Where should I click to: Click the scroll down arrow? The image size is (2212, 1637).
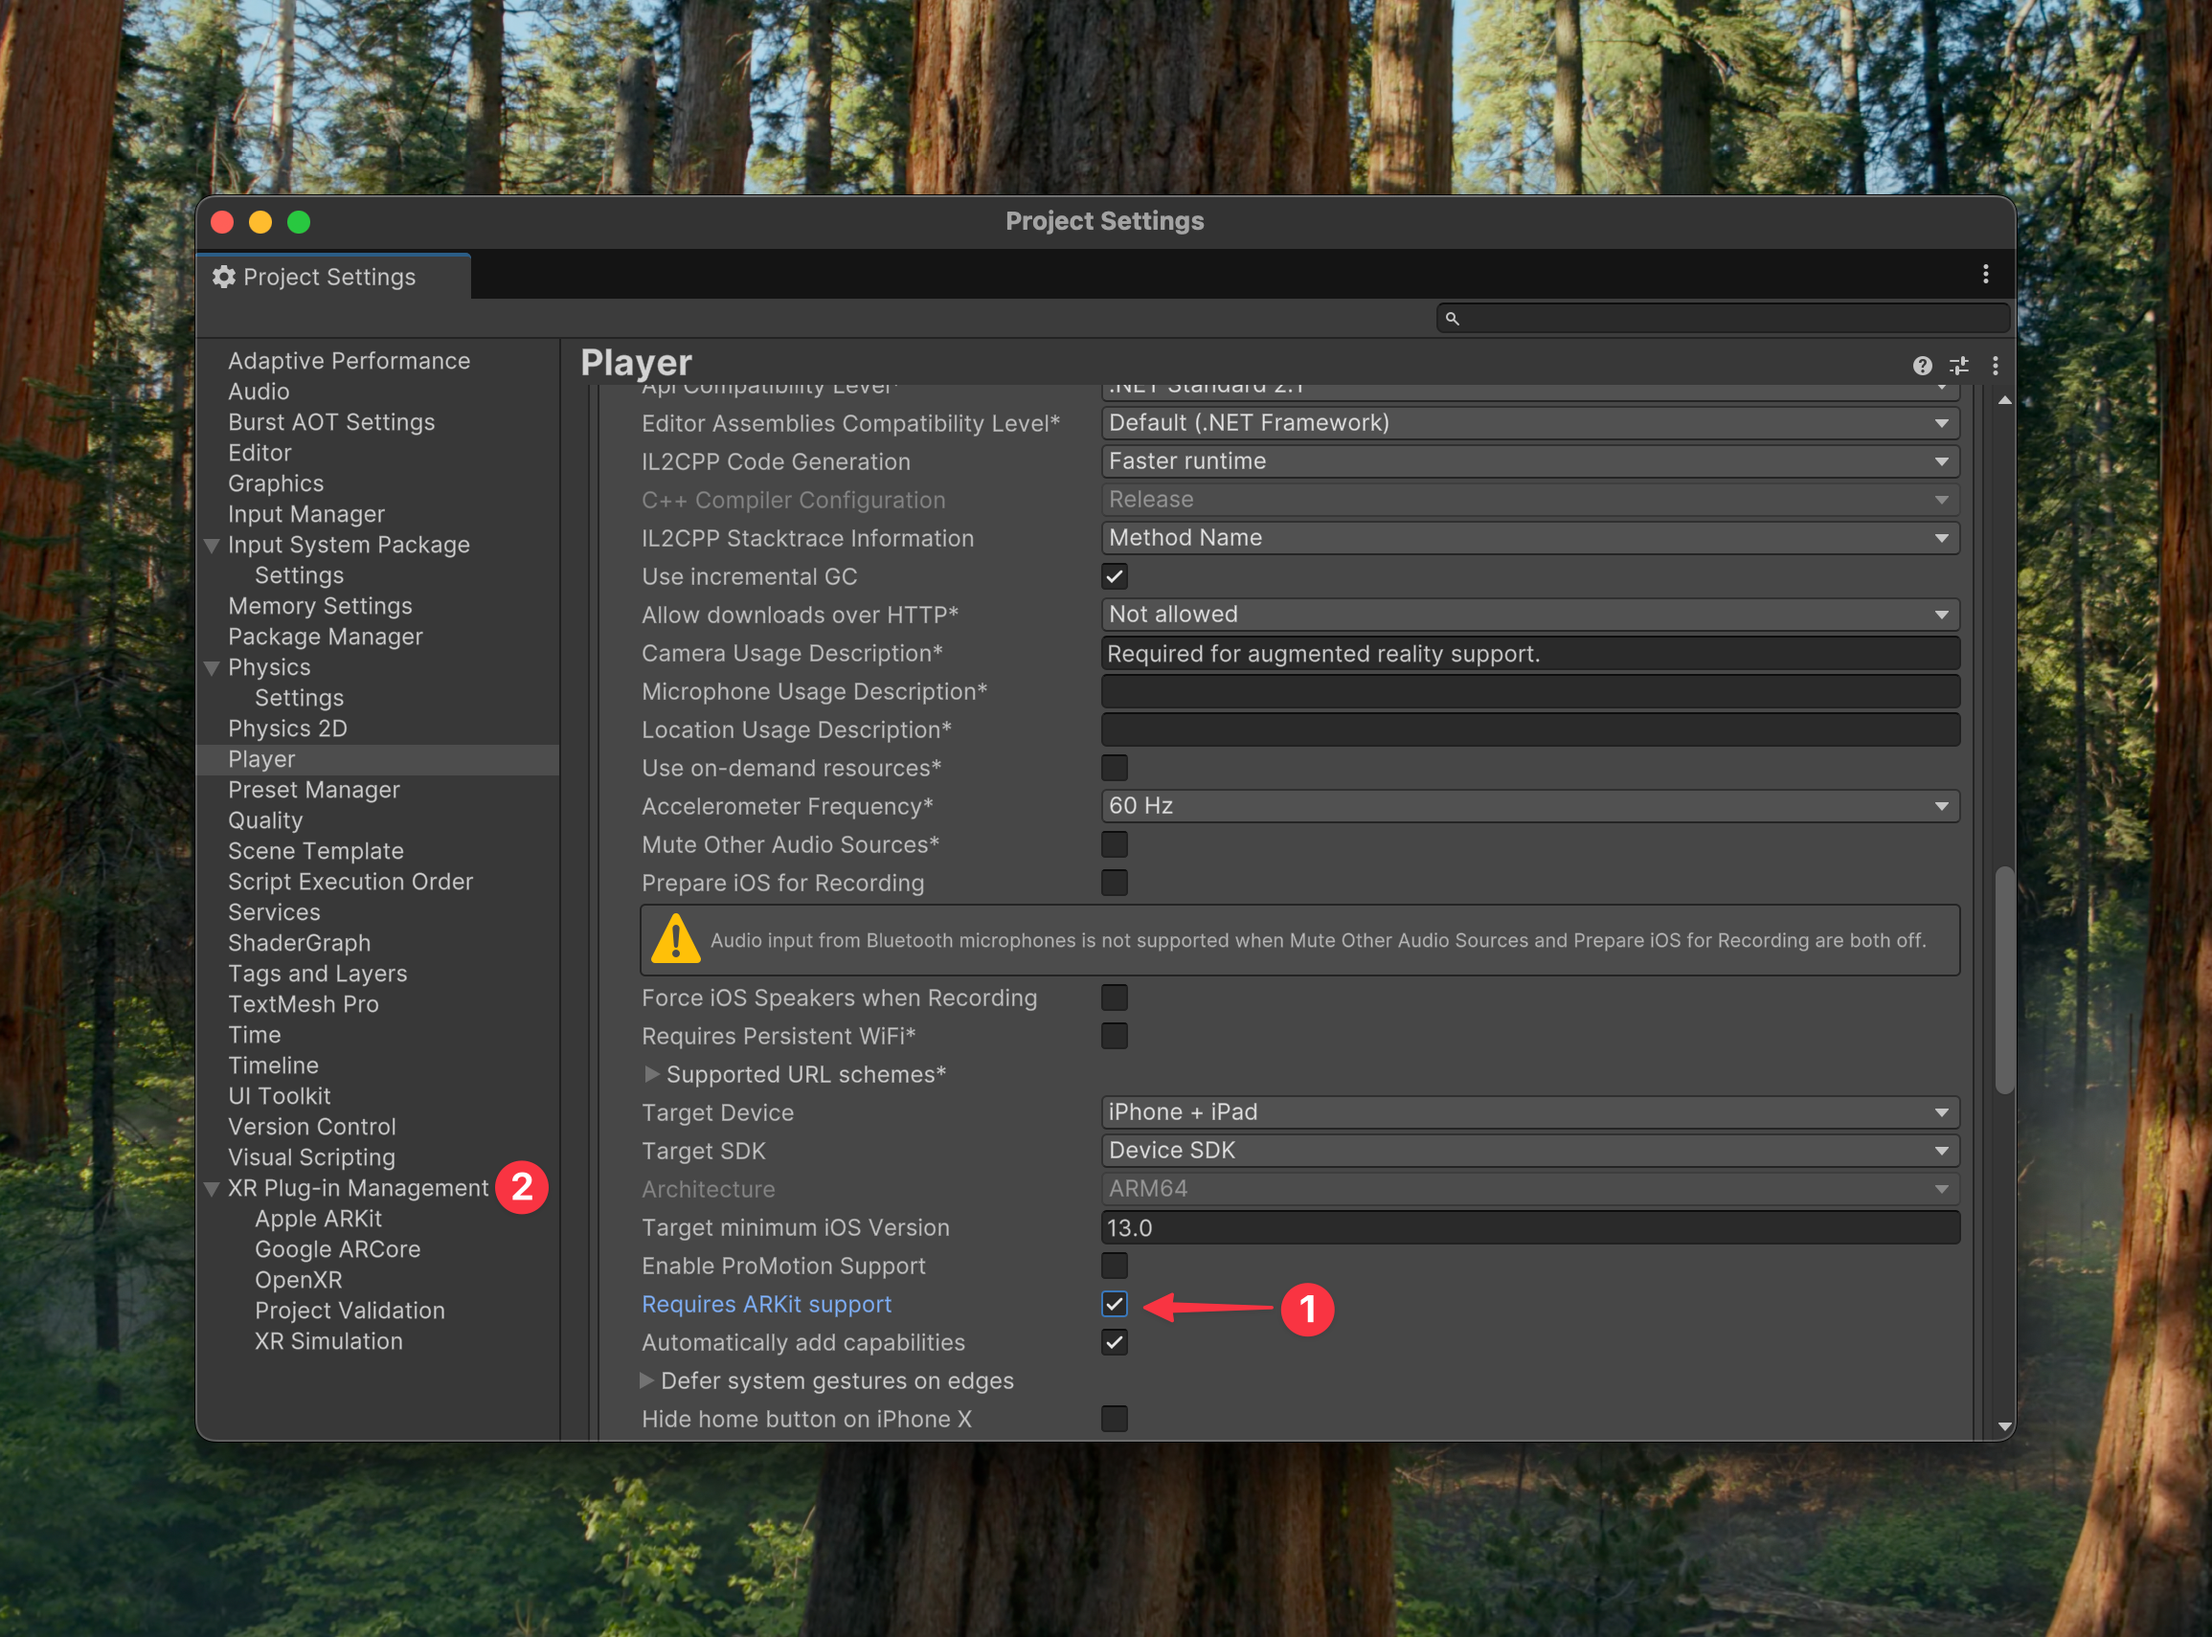(x=2004, y=1427)
